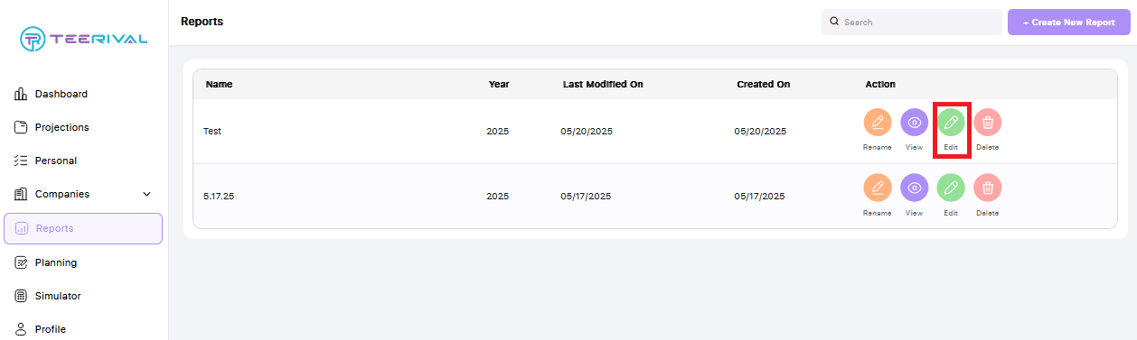The image size is (1137, 340).
Task: Edit the 5.17.25 report
Action: (x=951, y=188)
